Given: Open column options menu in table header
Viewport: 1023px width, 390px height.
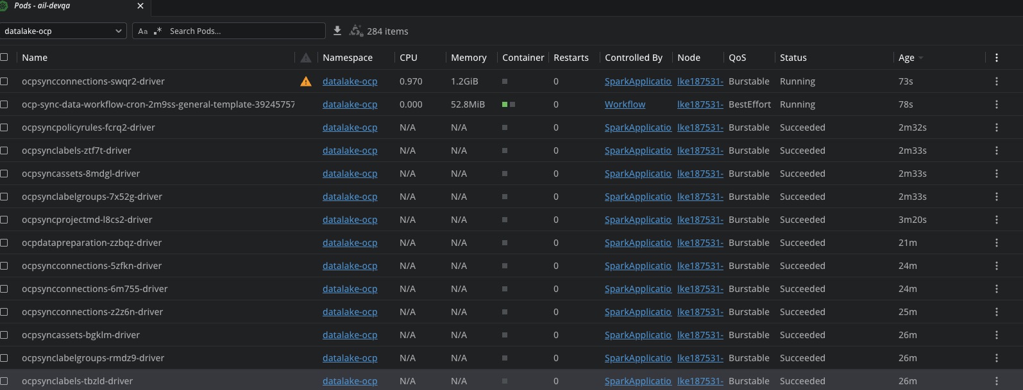Looking at the screenshot, I should click(996, 58).
